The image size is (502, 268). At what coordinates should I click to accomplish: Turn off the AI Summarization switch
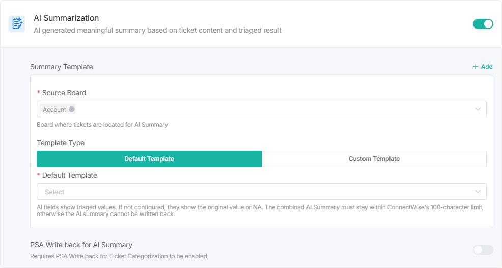pyautogui.click(x=483, y=24)
